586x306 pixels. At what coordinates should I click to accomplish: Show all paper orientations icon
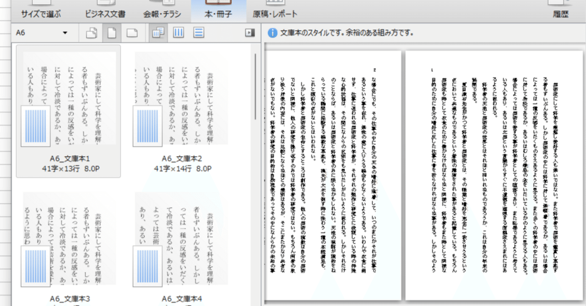point(92,33)
